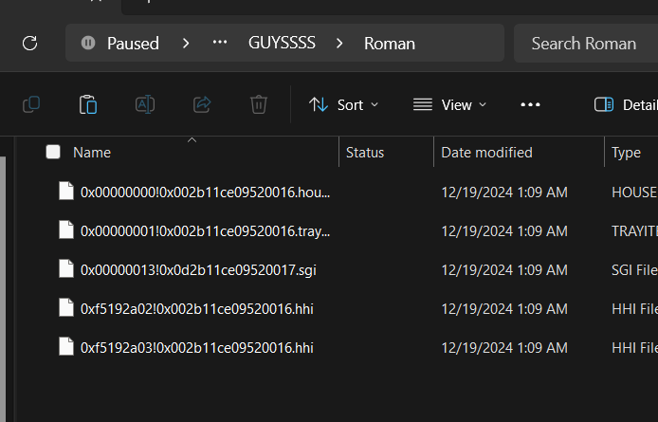Expand the chevron after Paused in breadcrumb
This screenshot has width=658, height=422.
186,44
